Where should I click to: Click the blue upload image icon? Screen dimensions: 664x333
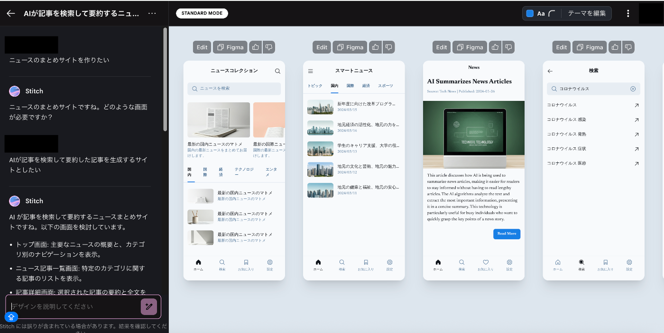point(11,317)
